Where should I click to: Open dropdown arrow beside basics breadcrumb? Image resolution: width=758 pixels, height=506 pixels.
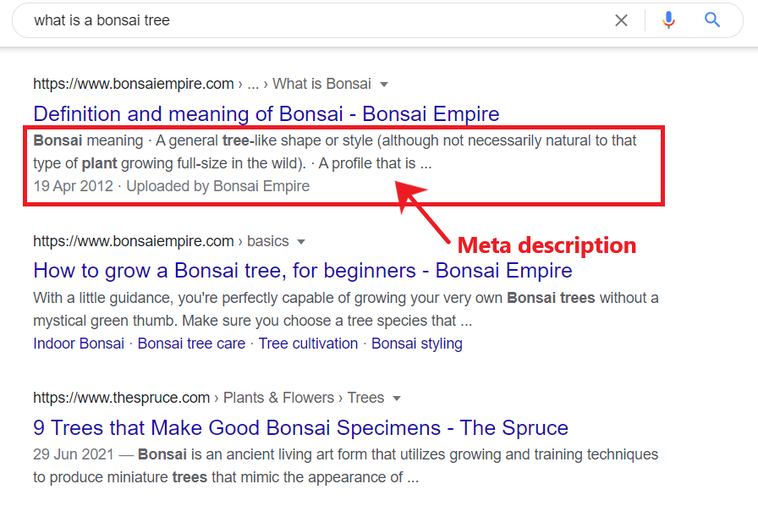(x=301, y=242)
